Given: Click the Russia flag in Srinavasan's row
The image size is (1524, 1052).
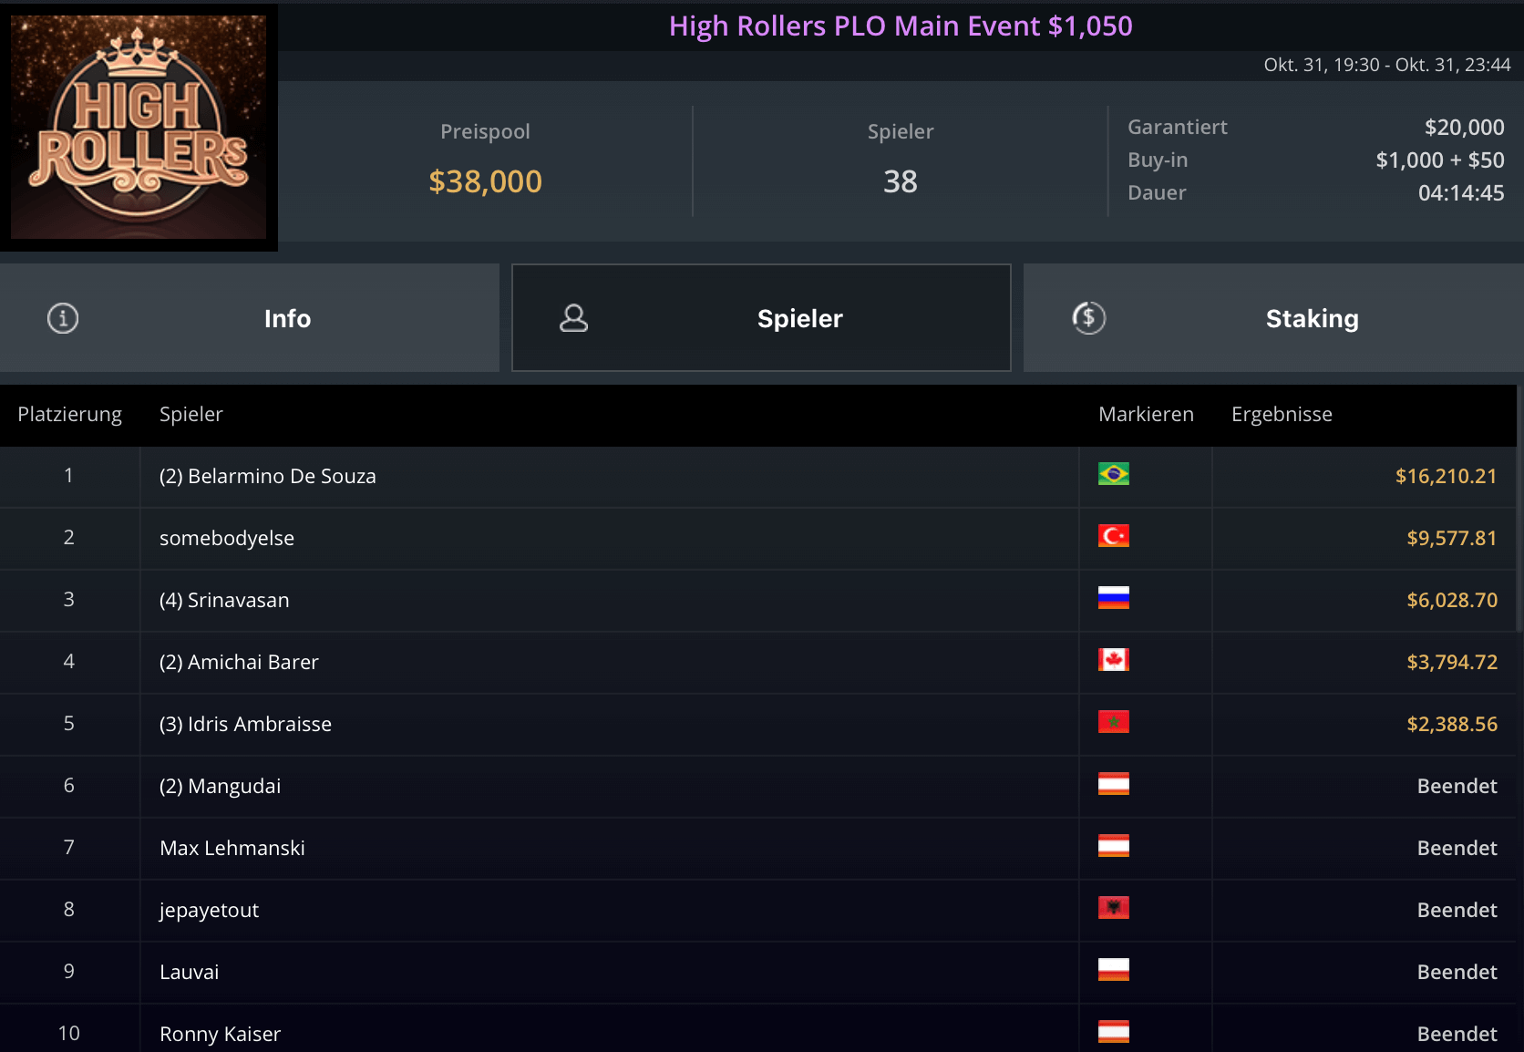Looking at the screenshot, I should (x=1113, y=598).
